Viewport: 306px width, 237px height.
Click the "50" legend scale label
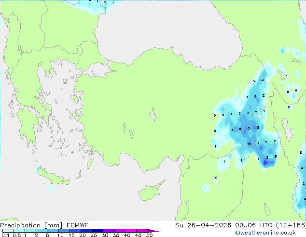pyautogui.click(x=149, y=235)
